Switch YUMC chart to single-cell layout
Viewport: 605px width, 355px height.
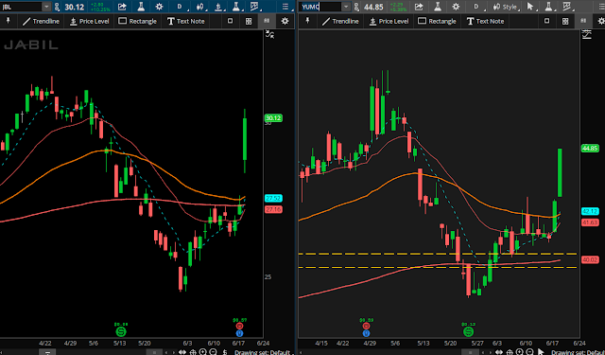point(546,21)
